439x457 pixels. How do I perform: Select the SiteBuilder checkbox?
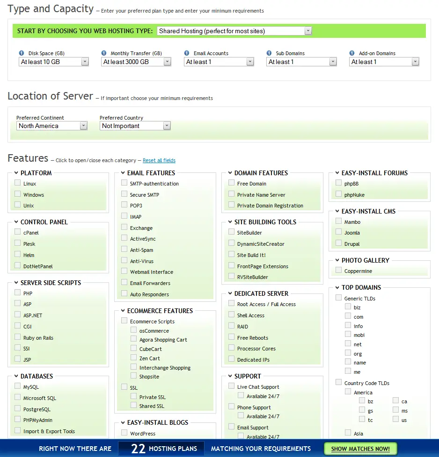[x=231, y=232]
